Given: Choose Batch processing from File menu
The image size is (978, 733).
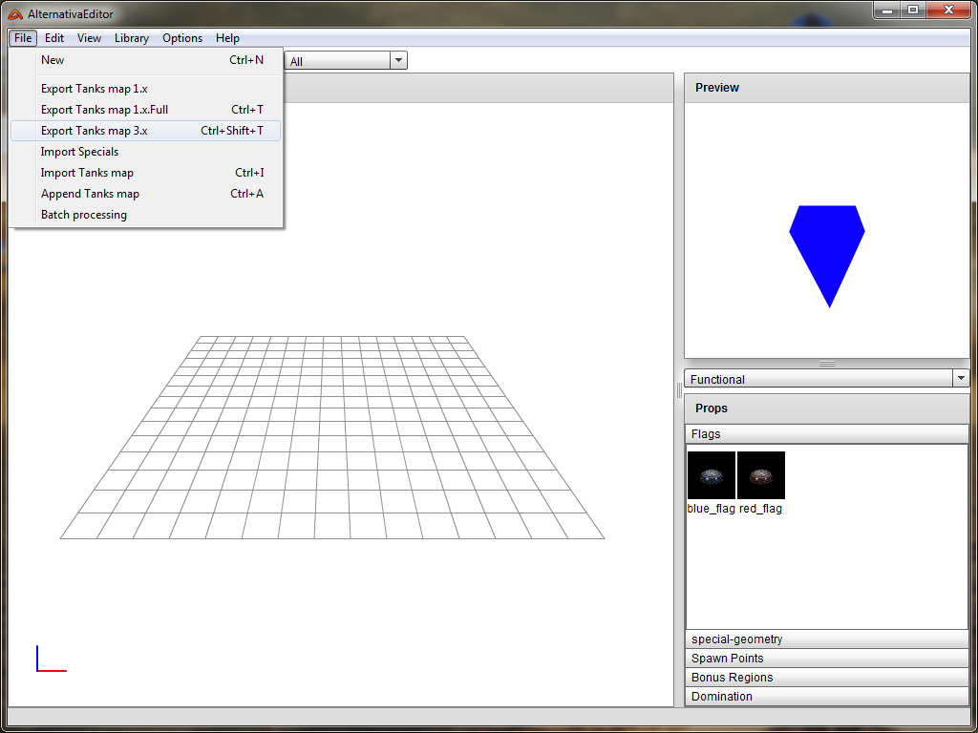Looking at the screenshot, I should pyautogui.click(x=84, y=215).
